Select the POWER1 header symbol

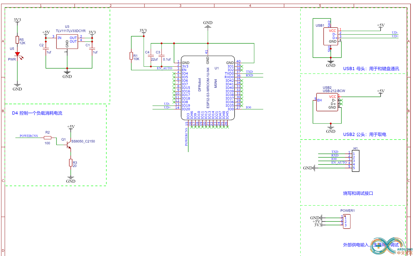coord(347,221)
